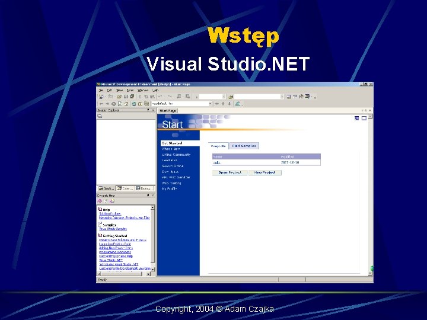Screen dimensions: 427x320
Task: Click the Web toolbar Refresh icon
Action: click(x=120, y=104)
